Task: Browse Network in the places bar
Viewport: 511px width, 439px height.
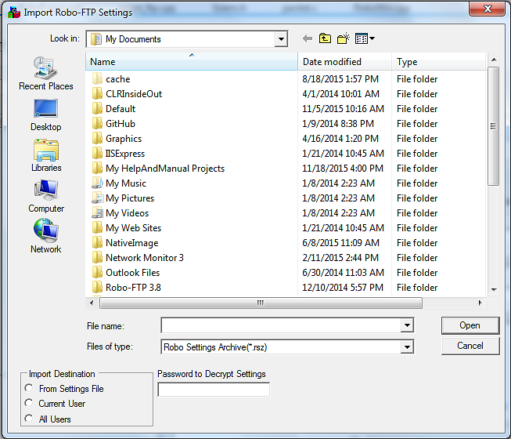Action: tap(45, 237)
